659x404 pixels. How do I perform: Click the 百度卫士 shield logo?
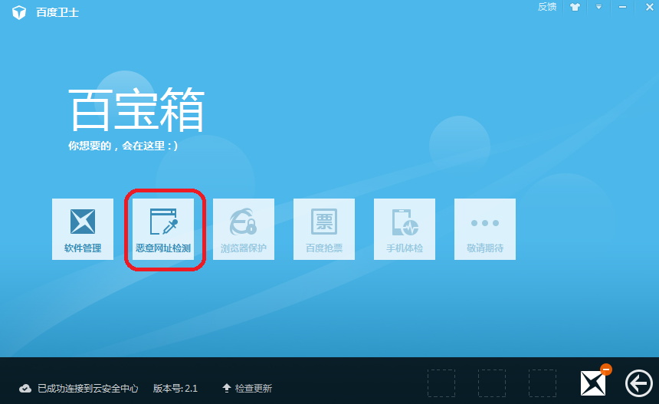coord(19,12)
